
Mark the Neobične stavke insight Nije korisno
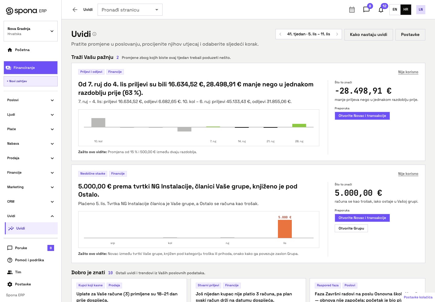coord(408,174)
